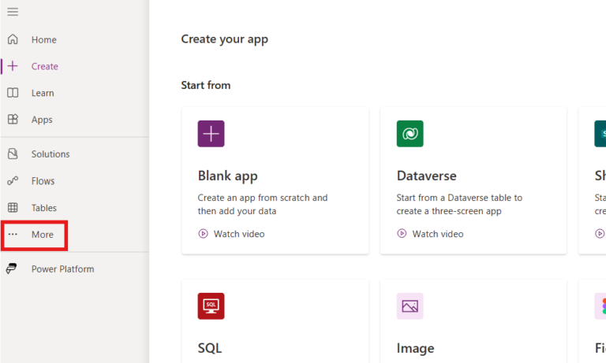Open the Create page in navigation

click(44, 66)
